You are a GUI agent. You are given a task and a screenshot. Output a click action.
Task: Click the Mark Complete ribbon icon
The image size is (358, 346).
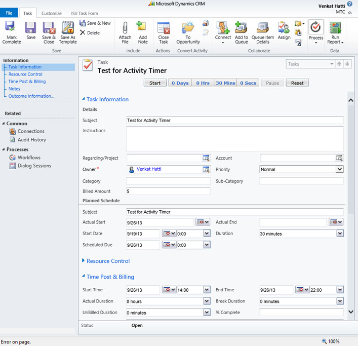[x=12, y=31]
